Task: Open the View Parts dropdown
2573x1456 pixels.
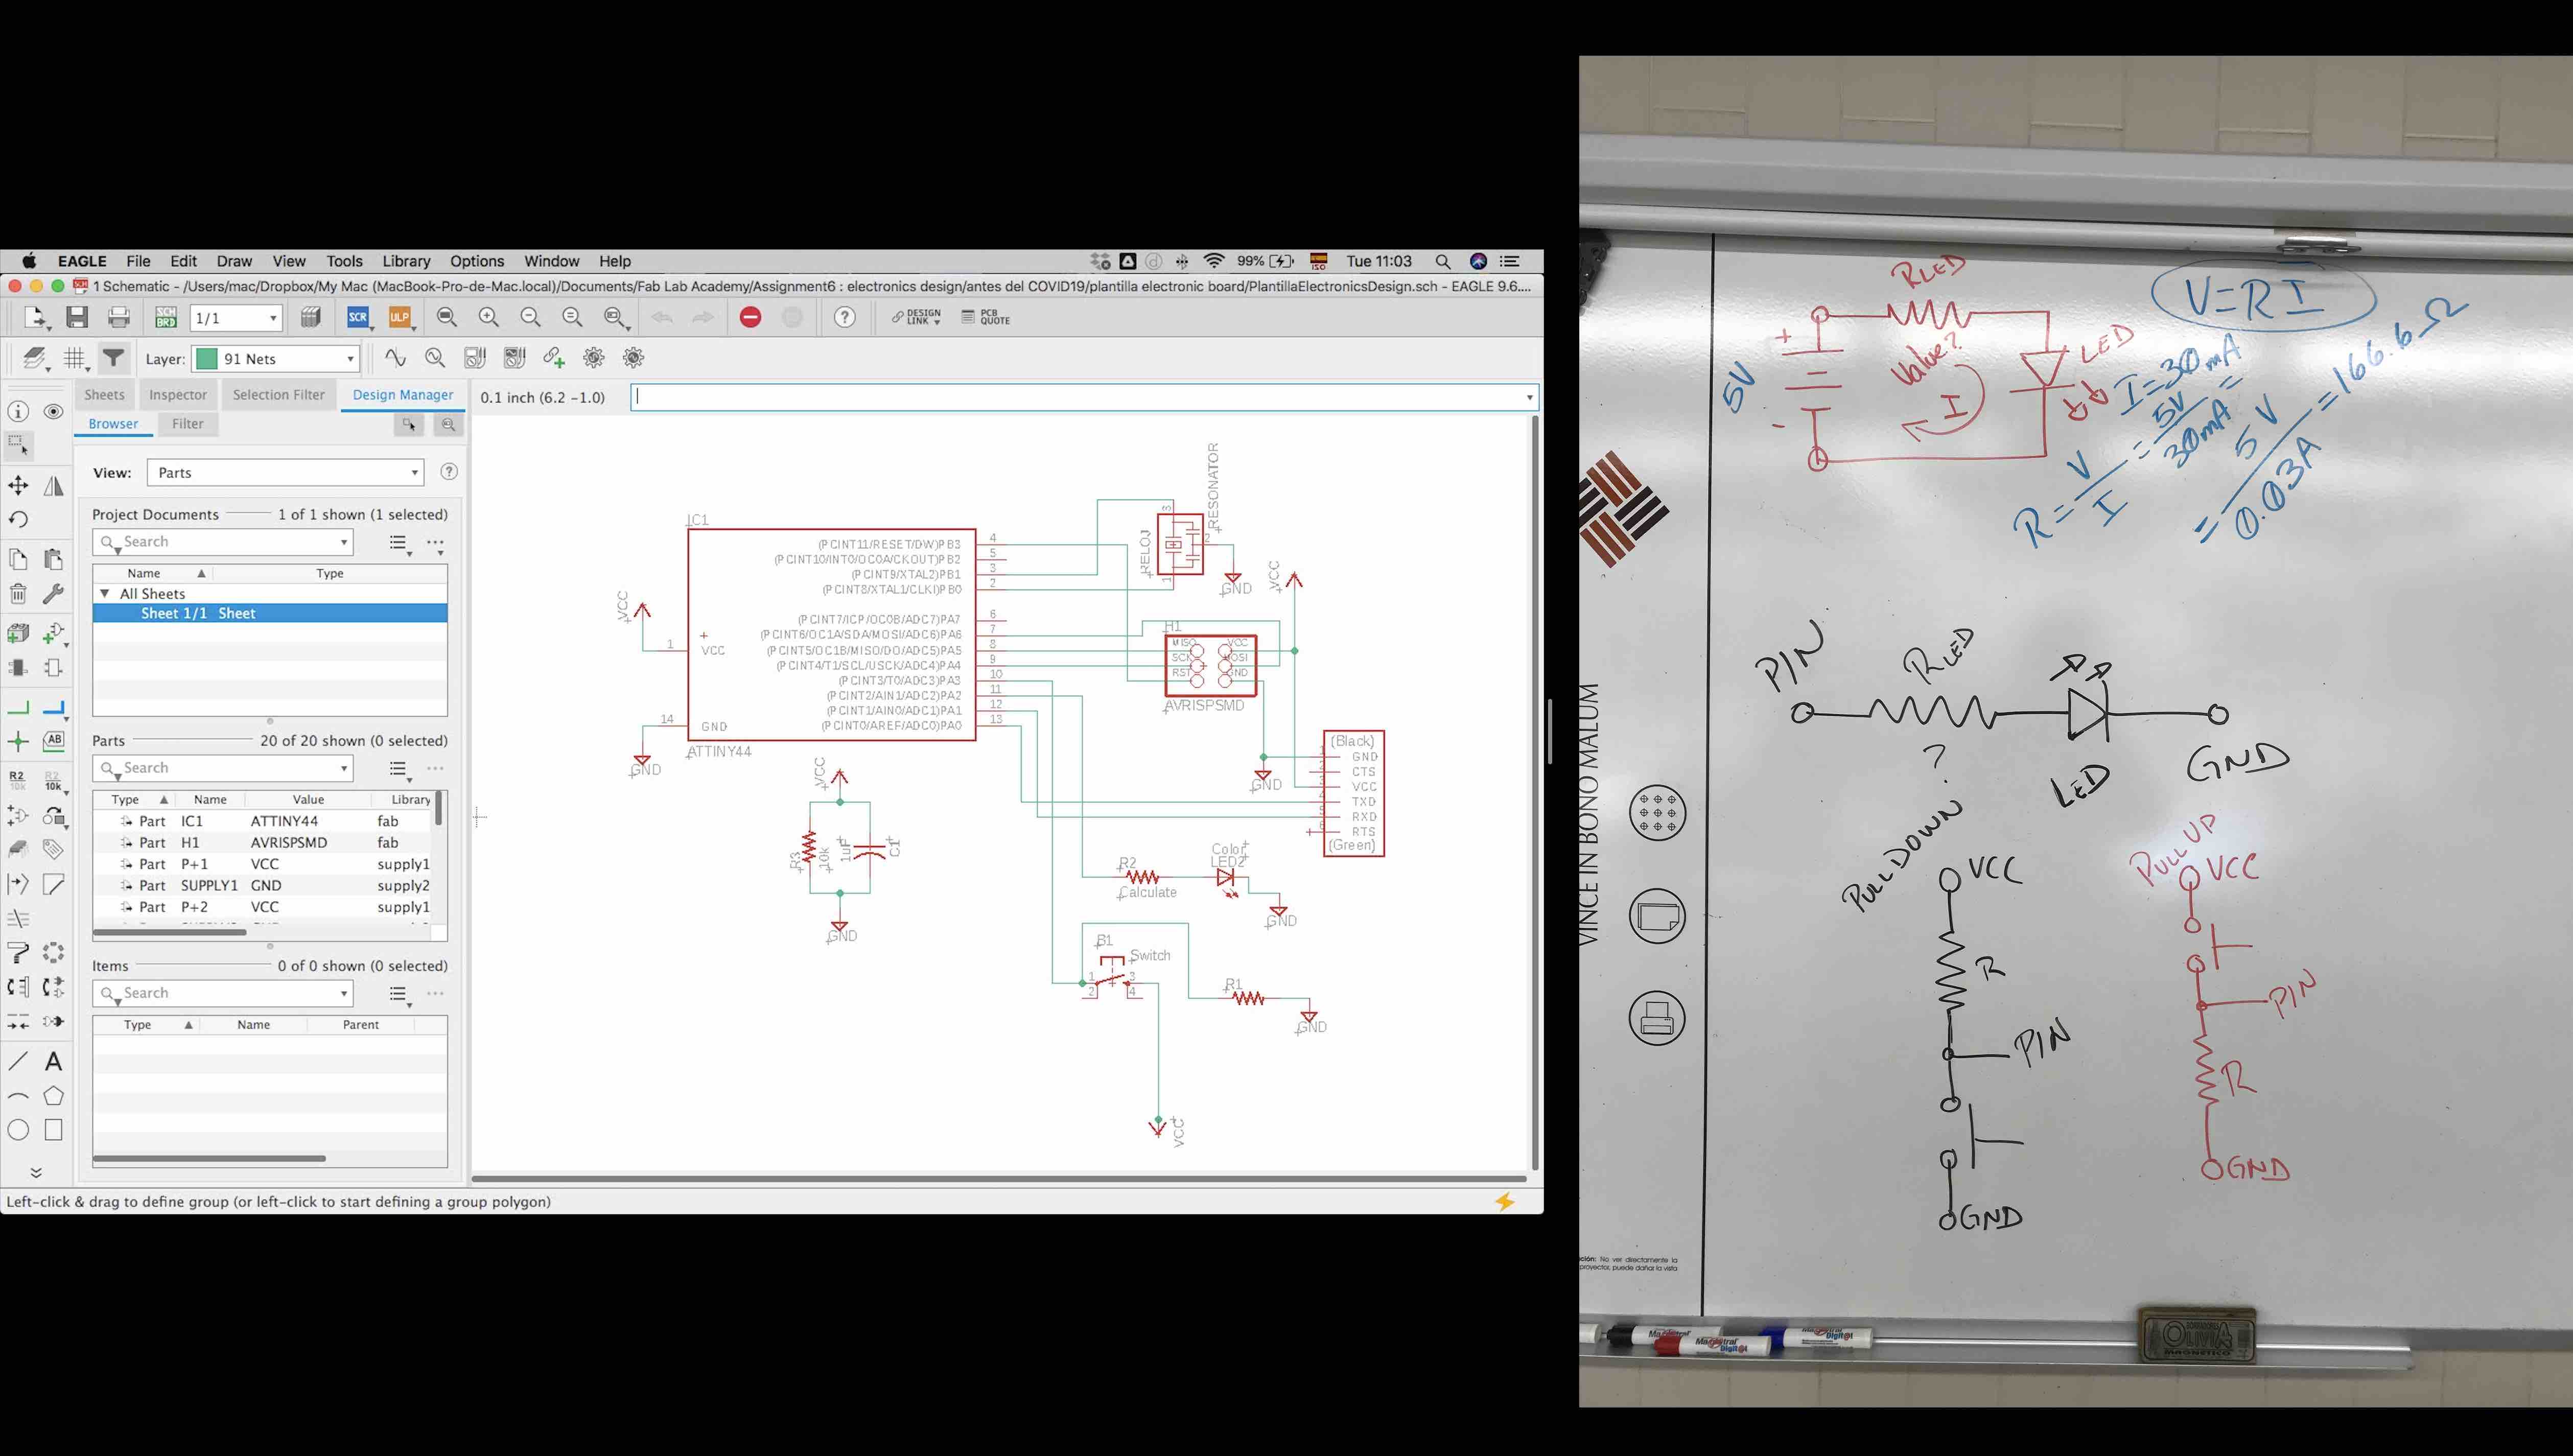Action: point(285,473)
